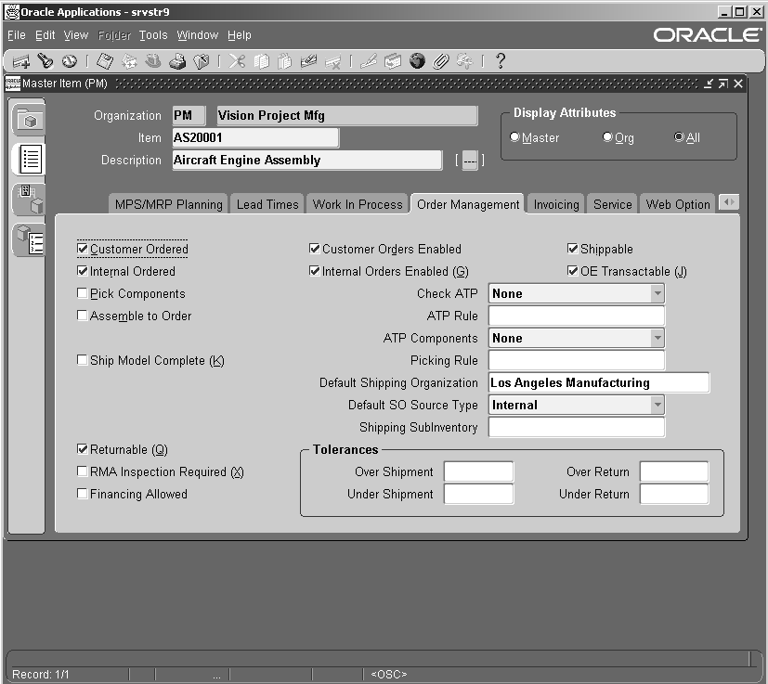The image size is (768, 684).
Task: Toggle the OE Transactable checkbox
Action: click(573, 270)
